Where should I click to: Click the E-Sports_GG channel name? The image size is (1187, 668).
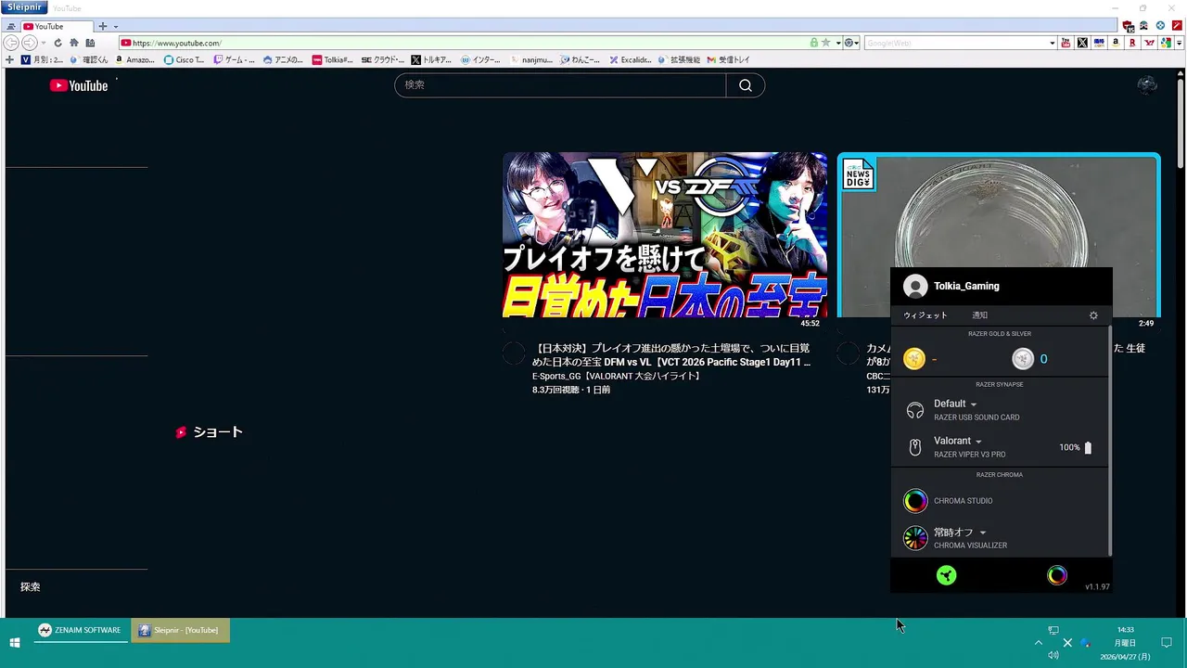(x=617, y=376)
